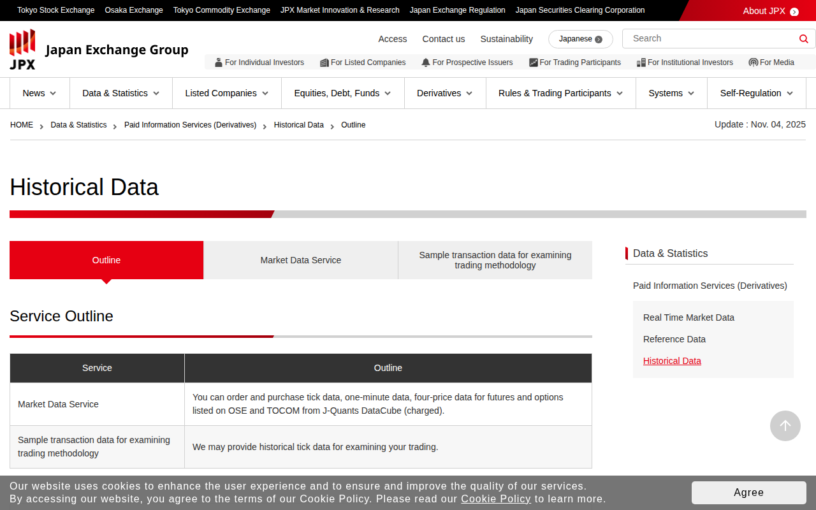This screenshot has height=510, width=816.
Task: Click the Outline column header
Action: [388, 368]
